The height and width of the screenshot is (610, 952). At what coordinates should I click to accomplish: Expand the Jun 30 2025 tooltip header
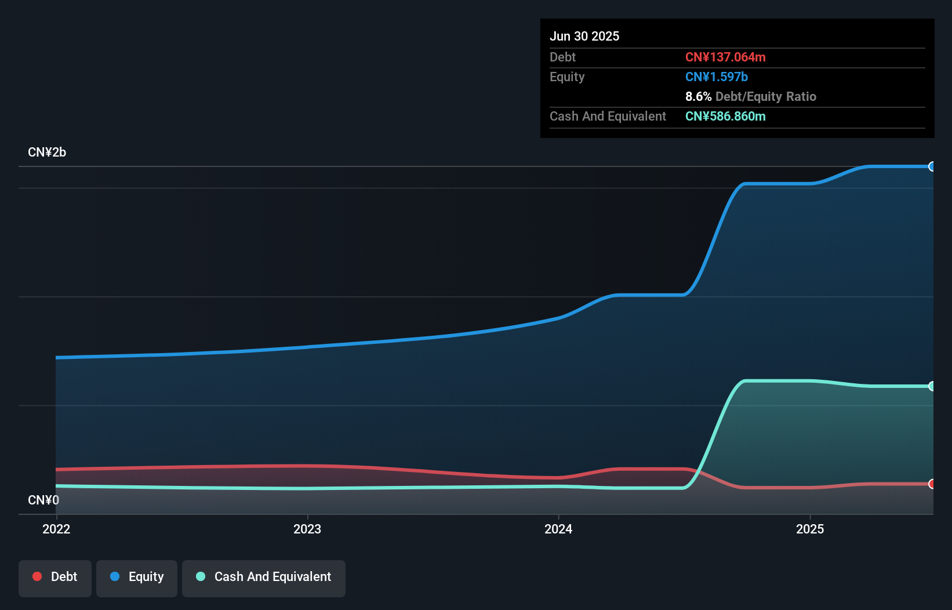pyautogui.click(x=584, y=36)
